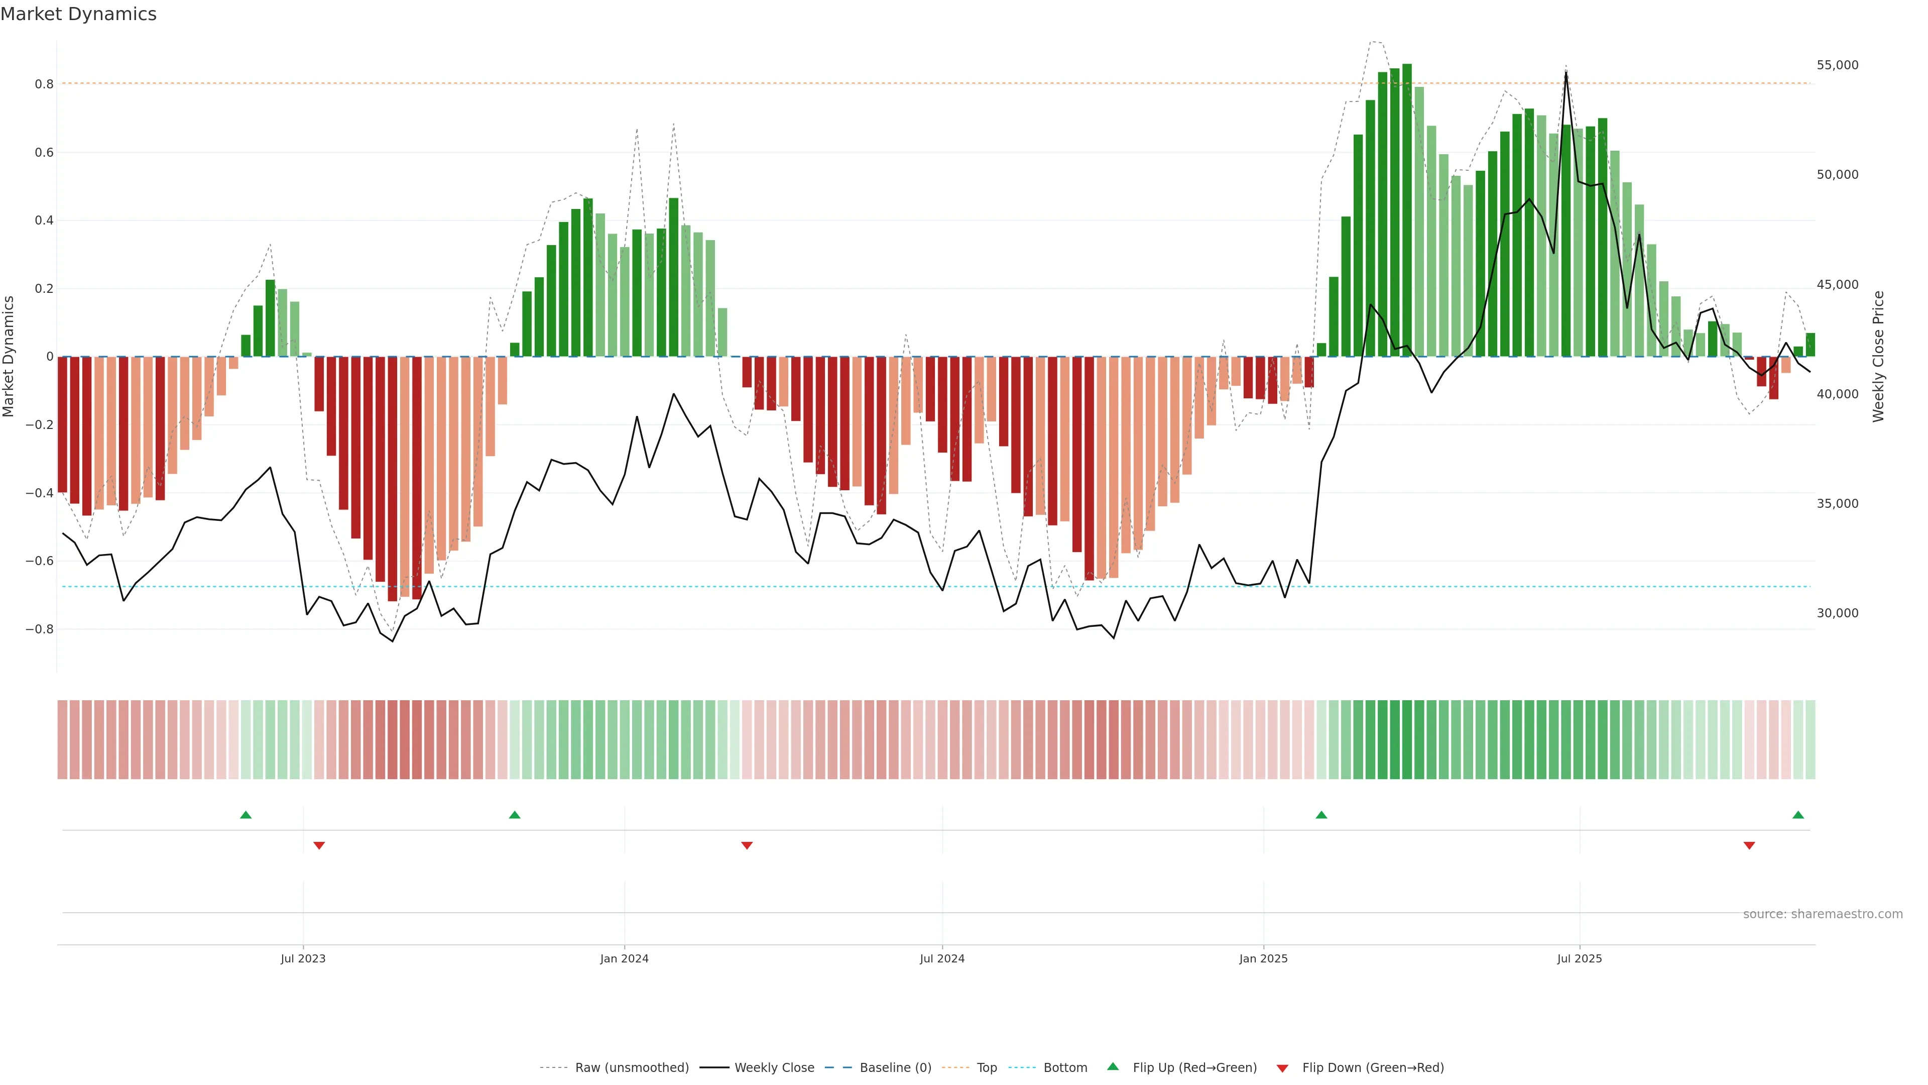Click the green flip-up triangle before Jan 2024
Viewport: 1928px width, 1085px height.
pos(514,815)
